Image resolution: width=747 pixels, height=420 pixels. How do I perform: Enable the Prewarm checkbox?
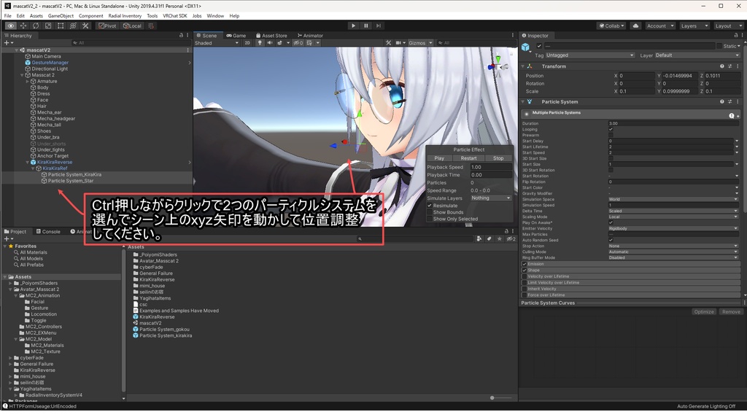pos(611,135)
